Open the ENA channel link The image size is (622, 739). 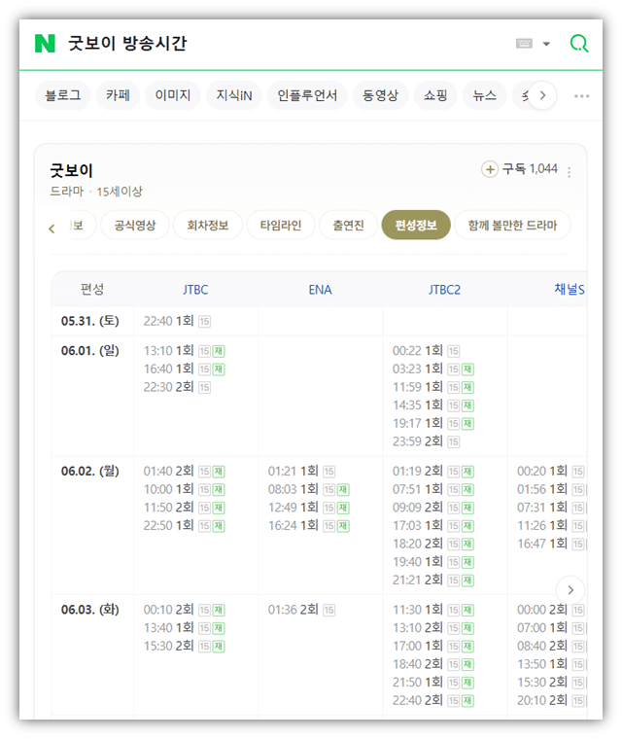click(x=320, y=290)
